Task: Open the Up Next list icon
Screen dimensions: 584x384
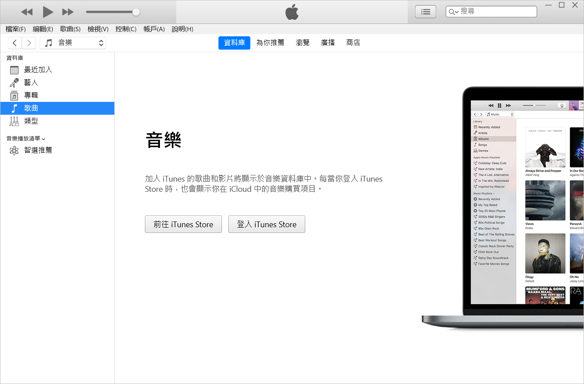Action: [x=425, y=12]
